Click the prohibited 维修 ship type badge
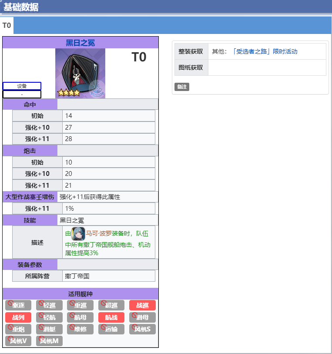The height and width of the screenshot is (354, 332). (80, 329)
